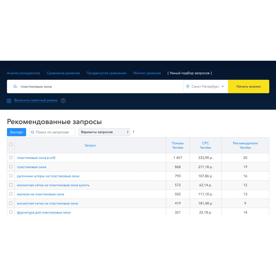
Task: Click the magnifier icon in main search bar
Action: [15, 87]
